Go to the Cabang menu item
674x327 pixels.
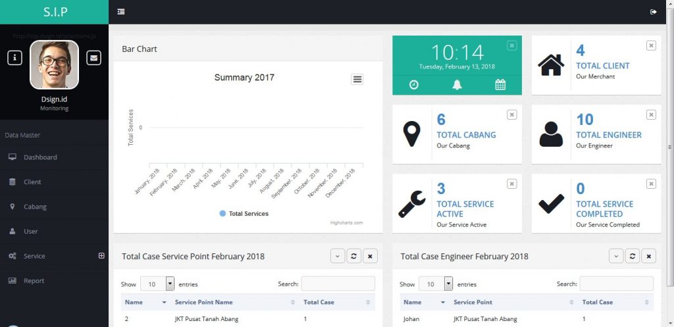35,207
